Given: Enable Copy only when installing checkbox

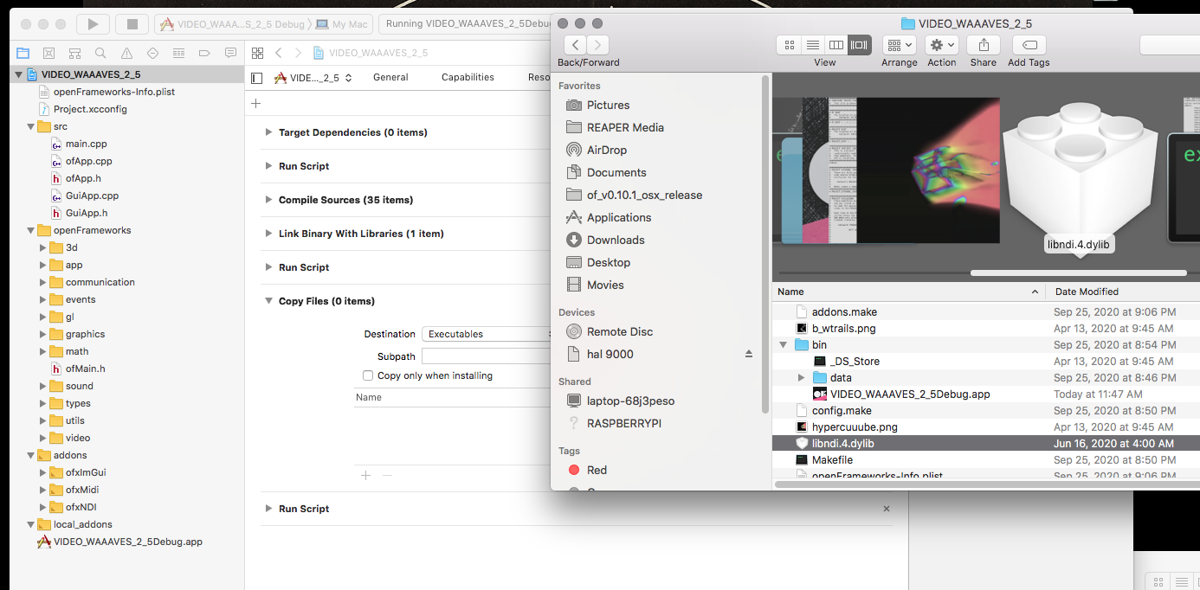Looking at the screenshot, I should [368, 375].
